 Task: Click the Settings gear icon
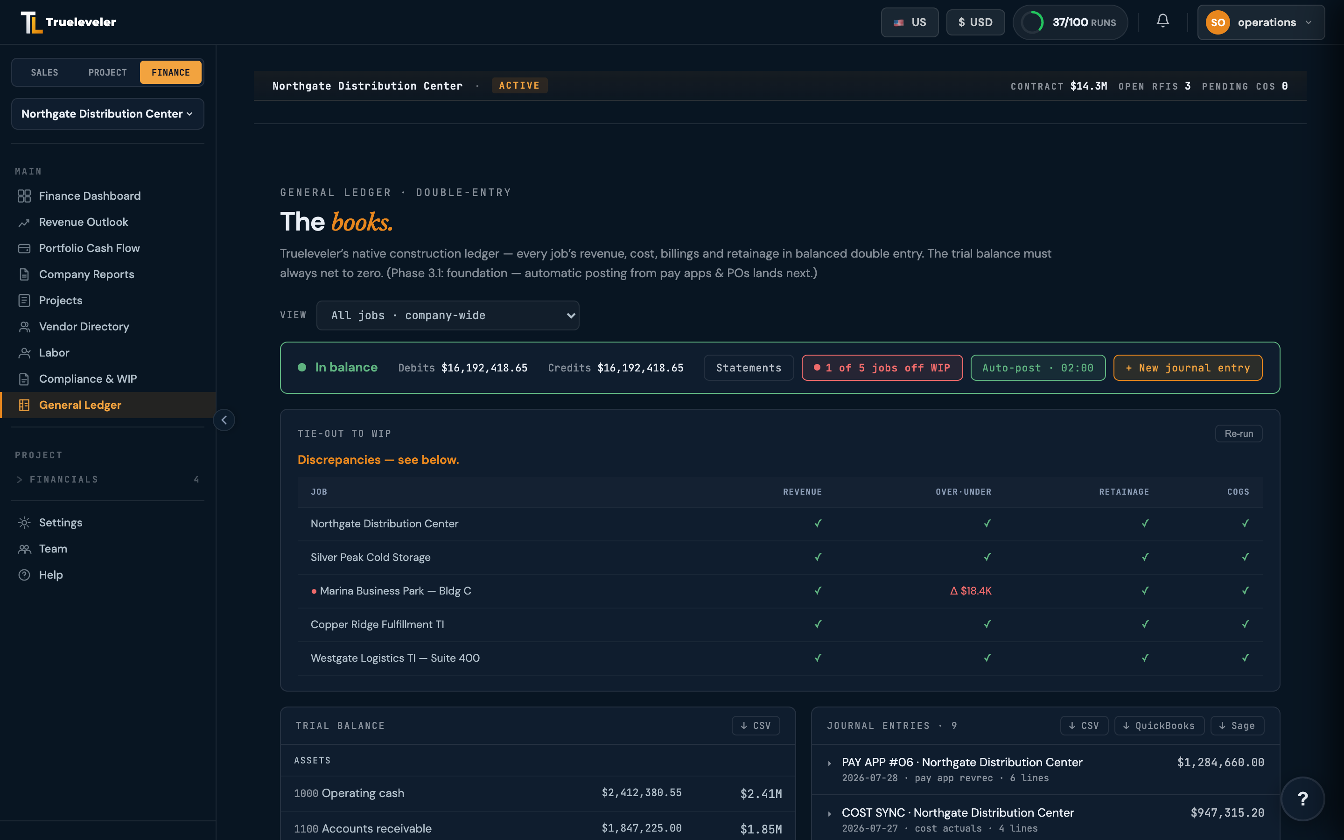click(24, 523)
